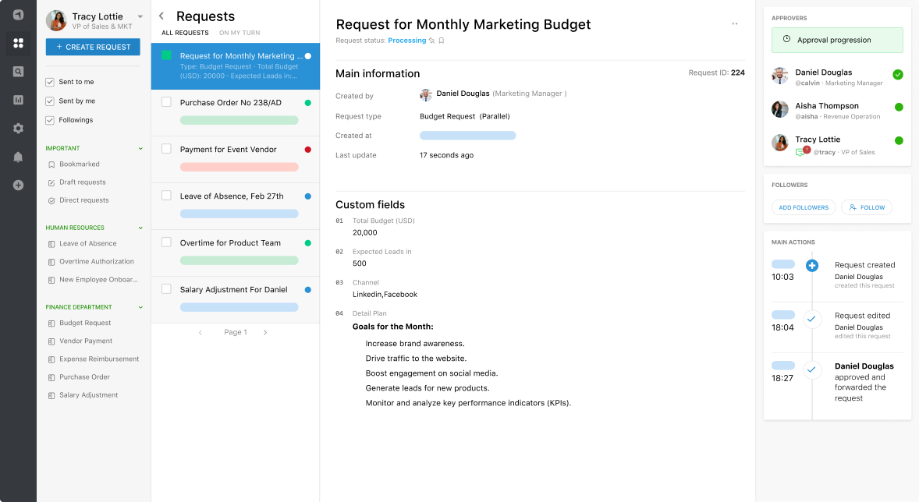Collapse the Human Resources section
The height and width of the screenshot is (502, 919).
(140, 228)
